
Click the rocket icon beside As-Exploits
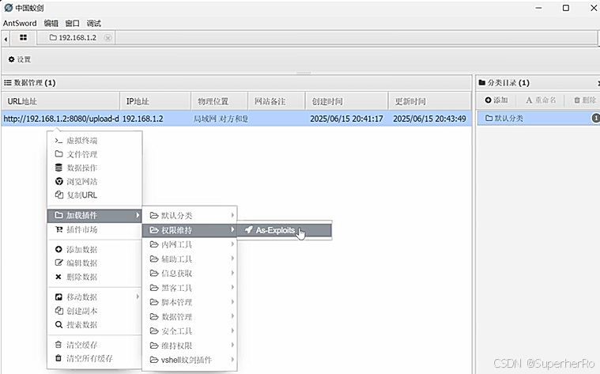click(x=249, y=230)
